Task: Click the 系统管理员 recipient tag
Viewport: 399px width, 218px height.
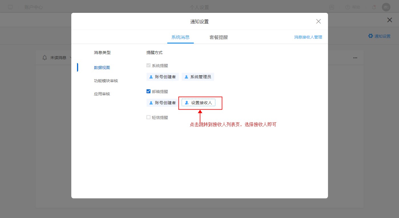Action: (198, 77)
